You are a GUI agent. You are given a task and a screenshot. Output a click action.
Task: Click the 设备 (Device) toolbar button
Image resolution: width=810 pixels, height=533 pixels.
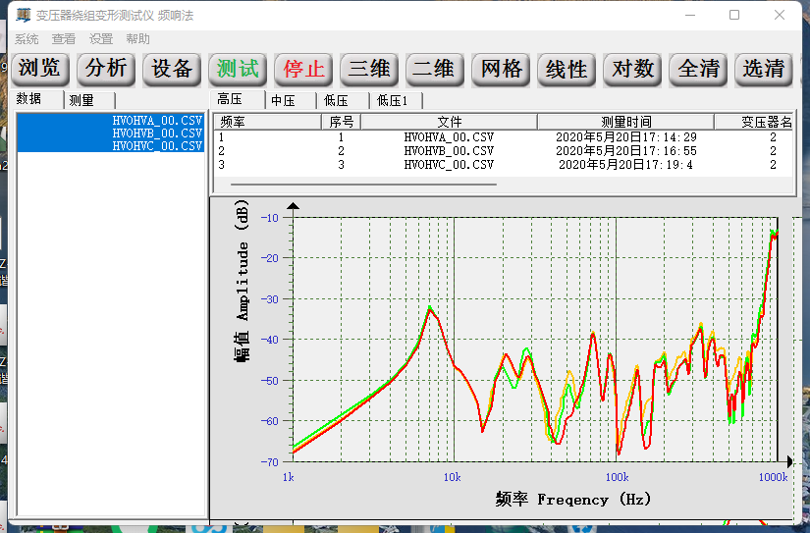click(172, 69)
